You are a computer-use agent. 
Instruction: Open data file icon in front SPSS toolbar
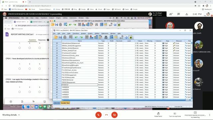click(56, 37)
